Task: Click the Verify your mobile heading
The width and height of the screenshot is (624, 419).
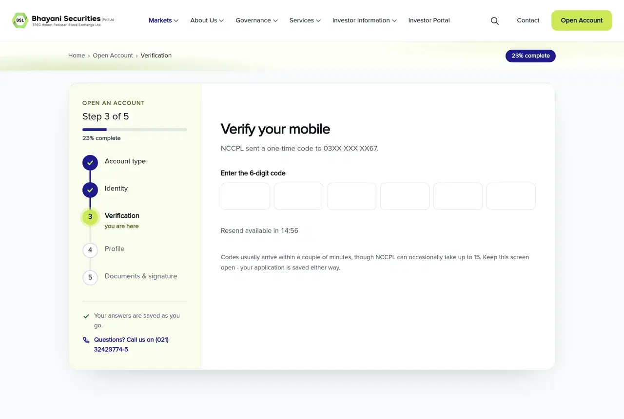Action: (275, 129)
